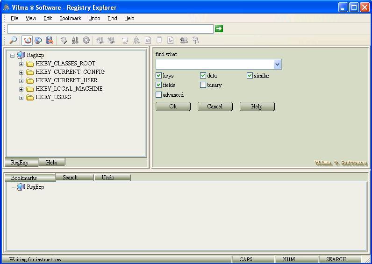The height and width of the screenshot is (264, 372).
Task: Click the green go arrow beside address bar
Action: 219,29
